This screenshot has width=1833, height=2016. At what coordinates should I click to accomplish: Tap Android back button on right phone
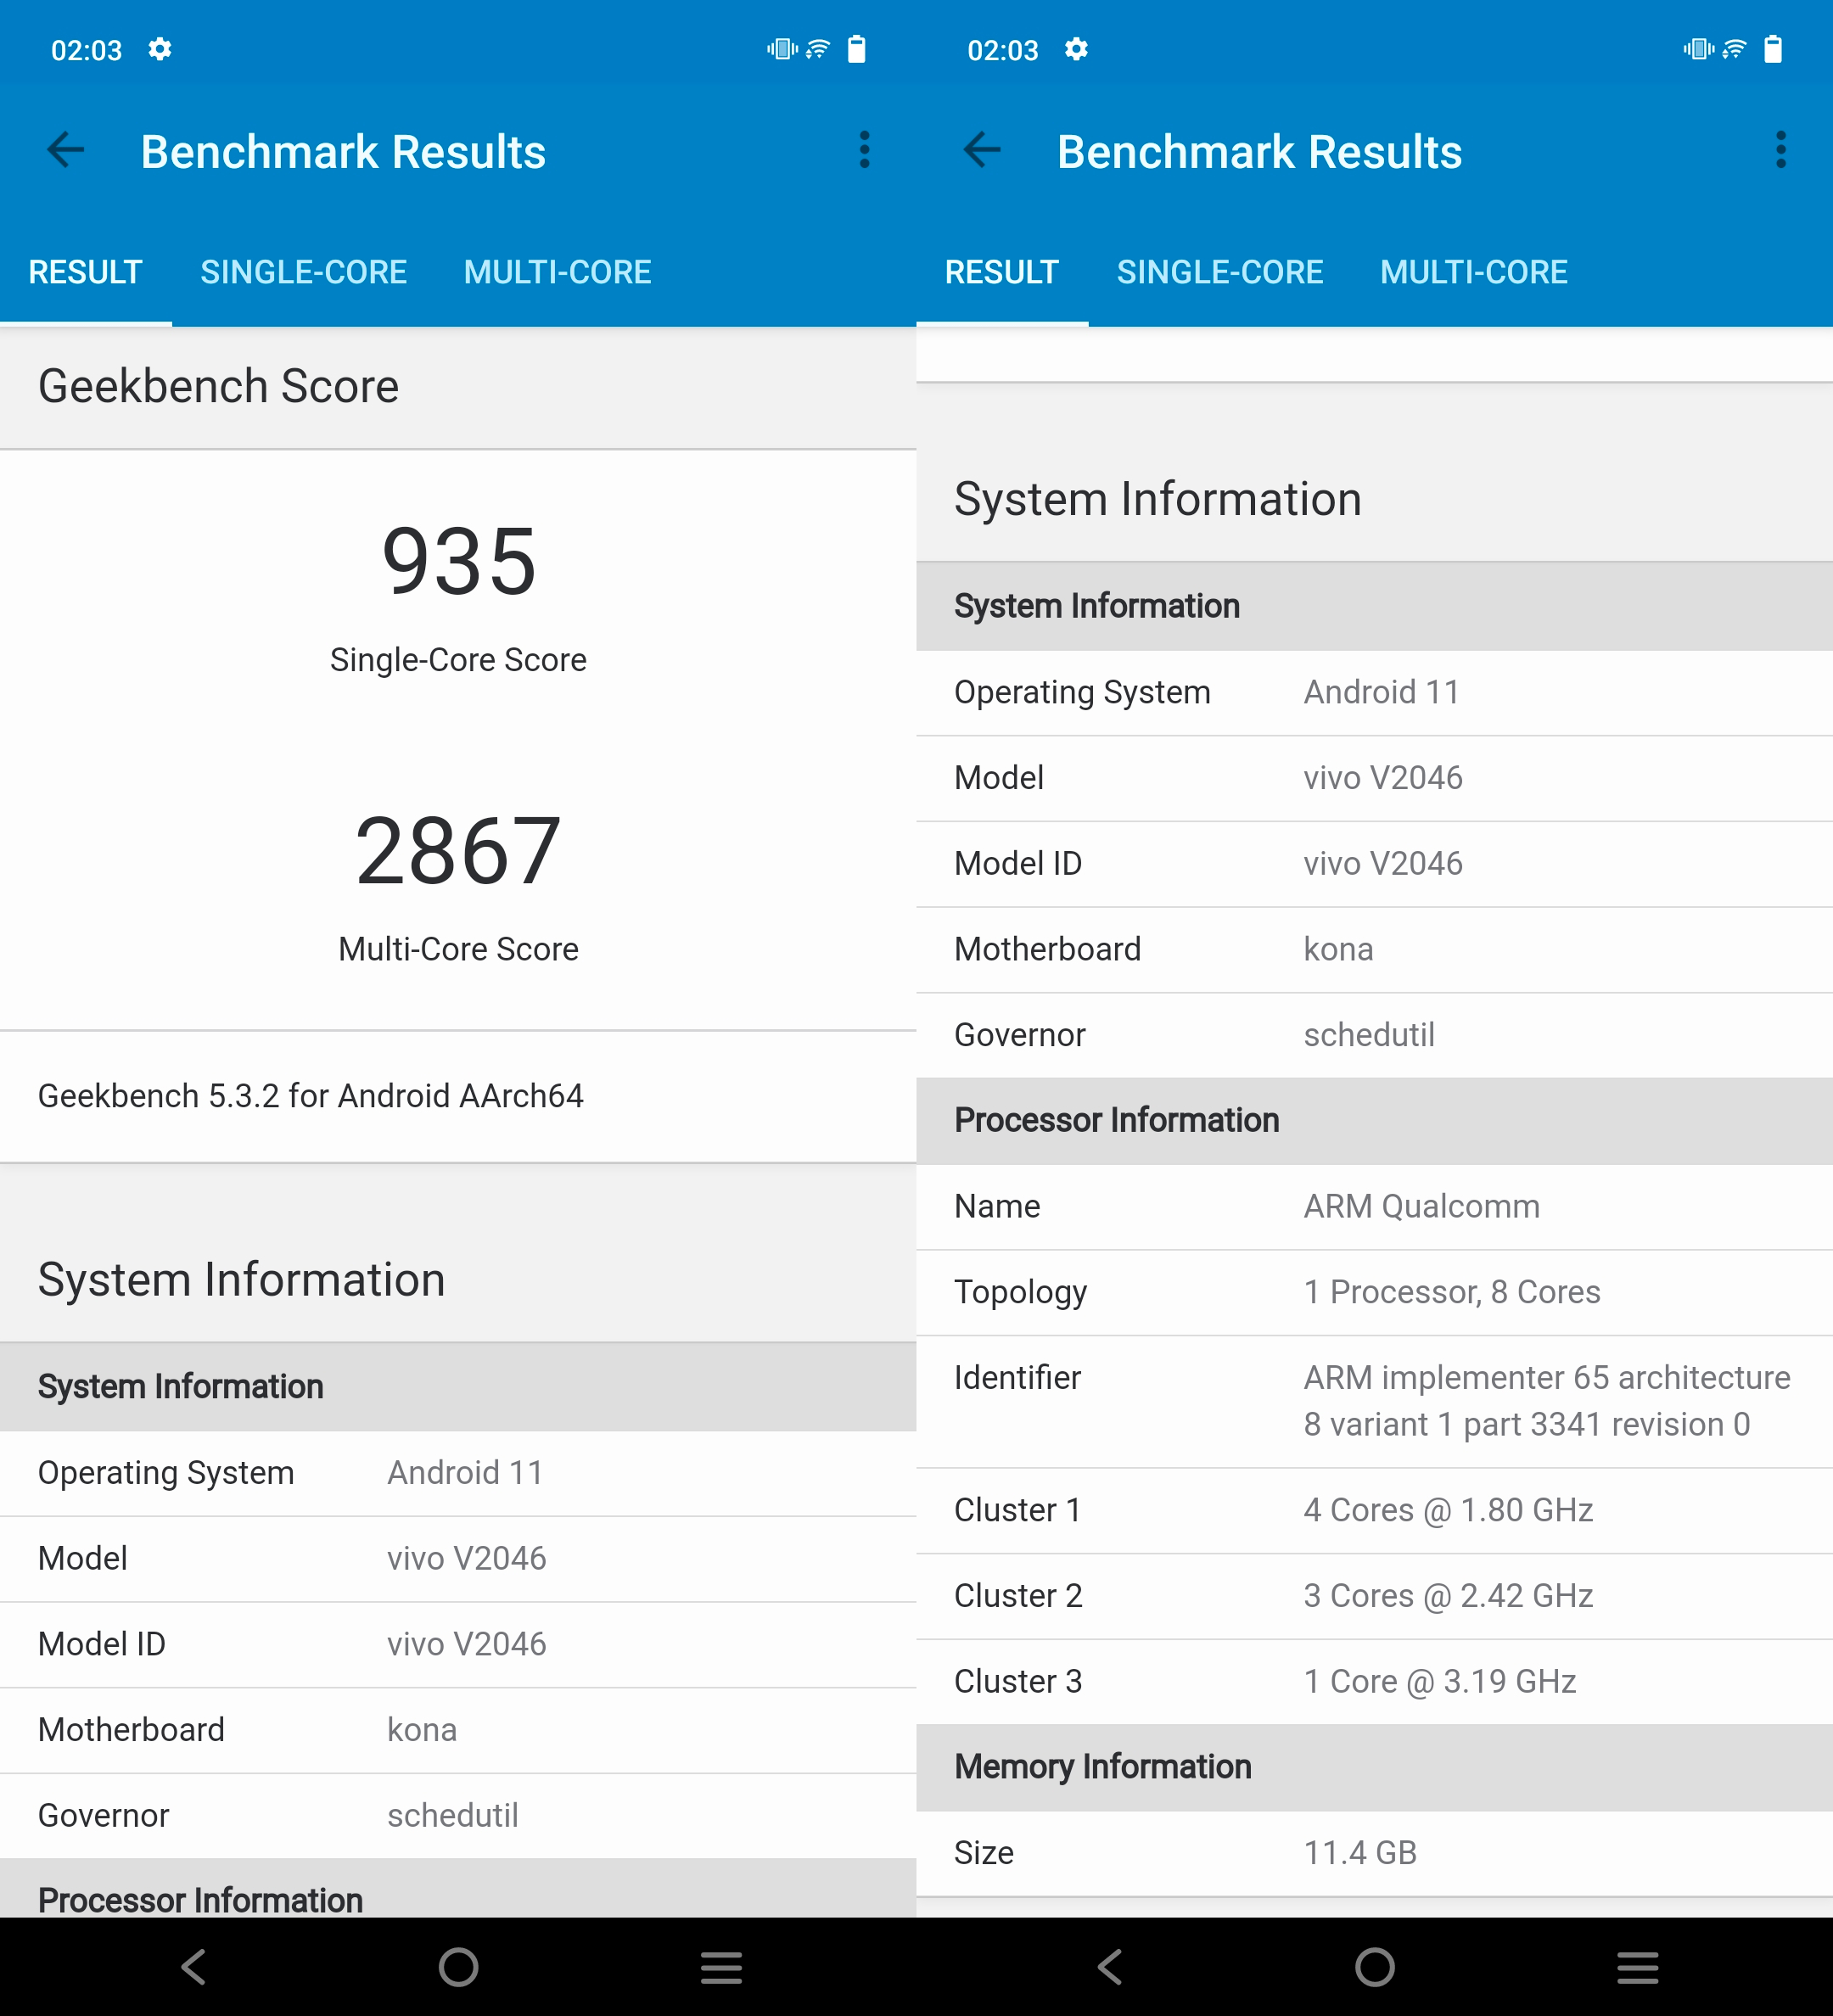1110,1966
